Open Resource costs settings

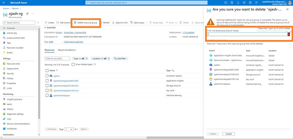click(x=13, y=64)
